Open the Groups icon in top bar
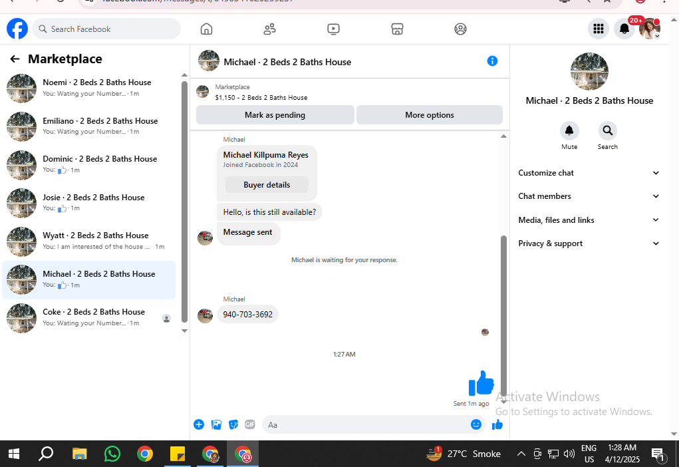679x467 pixels. (460, 29)
